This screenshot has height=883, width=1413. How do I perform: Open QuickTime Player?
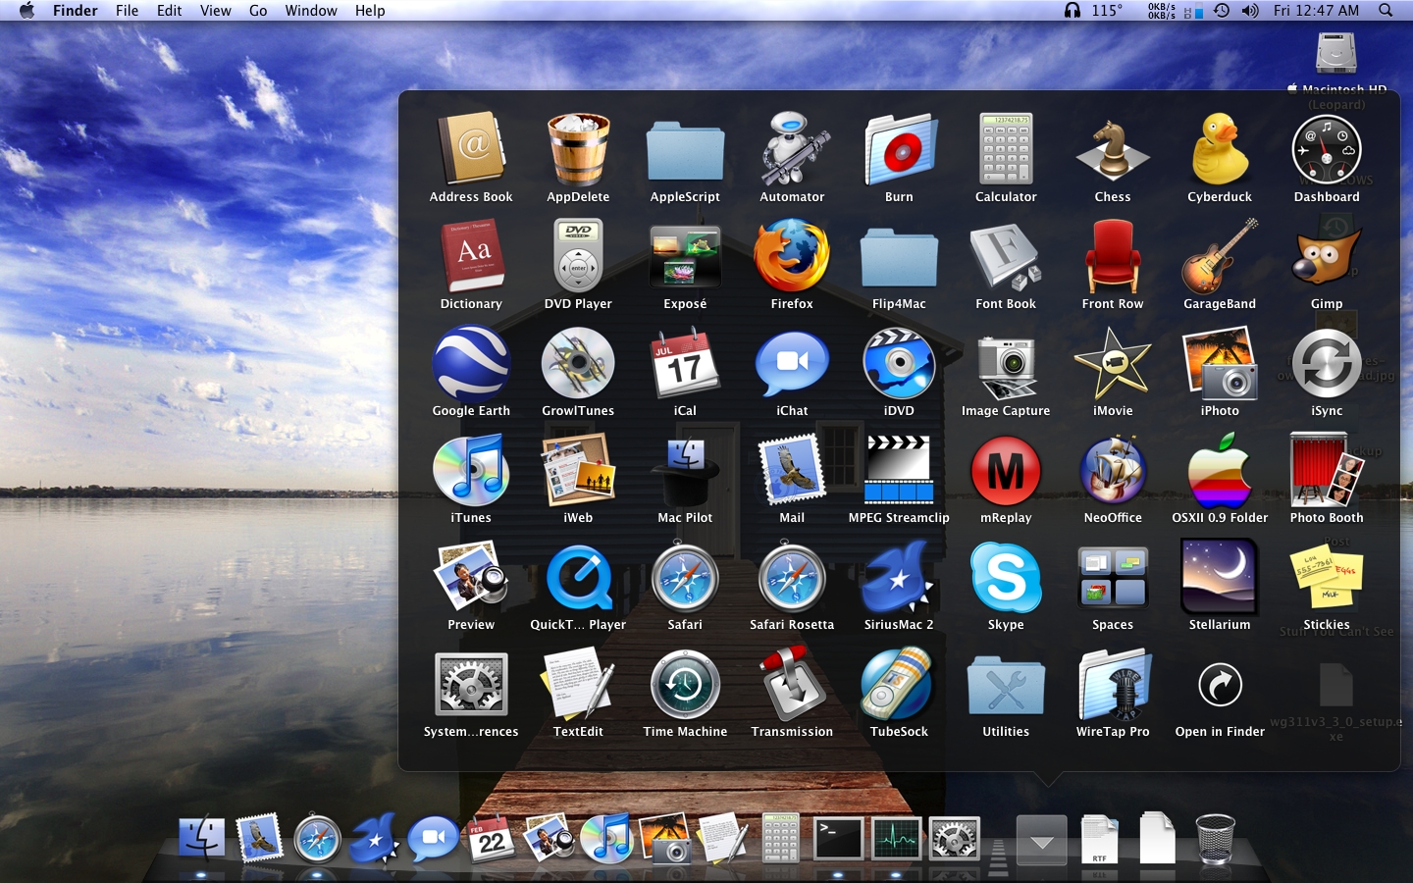coord(578,578)
